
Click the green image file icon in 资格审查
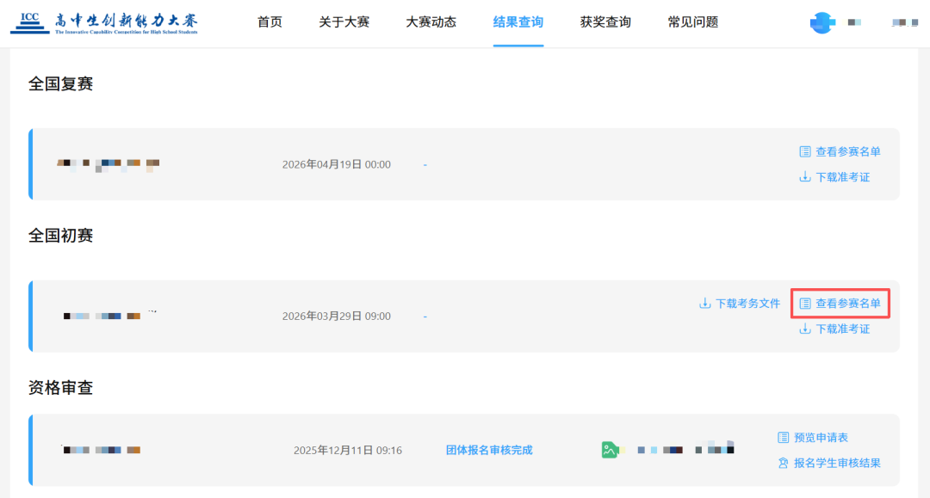point(611,450)
